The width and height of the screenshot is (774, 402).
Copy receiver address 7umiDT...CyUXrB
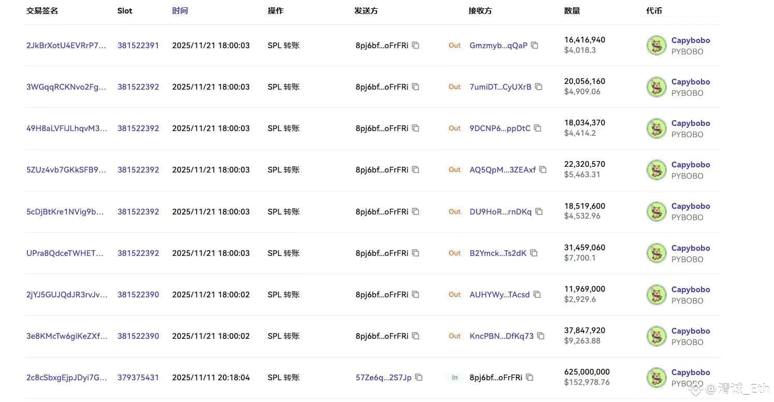click(x=539, y=87)
